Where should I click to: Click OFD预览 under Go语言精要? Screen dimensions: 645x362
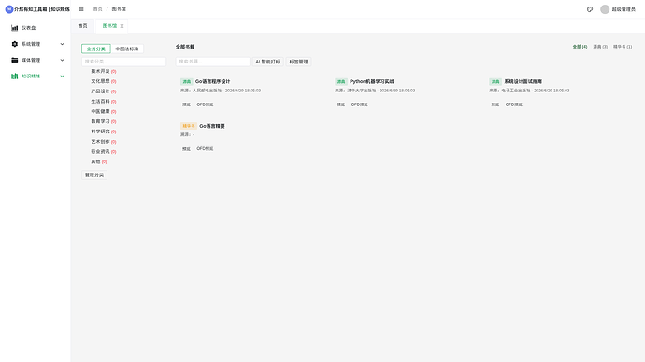click(x=205, y=149)
